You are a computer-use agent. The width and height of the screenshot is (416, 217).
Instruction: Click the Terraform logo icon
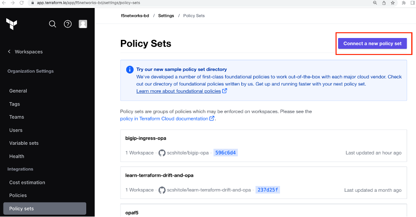click(12, 24)
